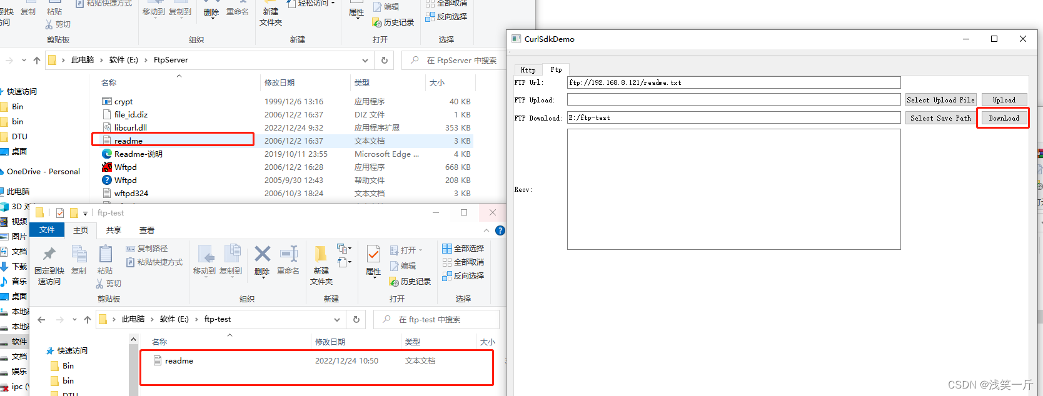Select the Readme-说明 Edge file
Screen dimensions: 1043x396
point(138,154)
